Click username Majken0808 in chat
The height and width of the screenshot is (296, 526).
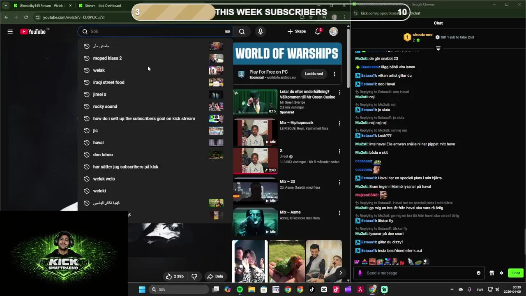(x=366, y=195)
